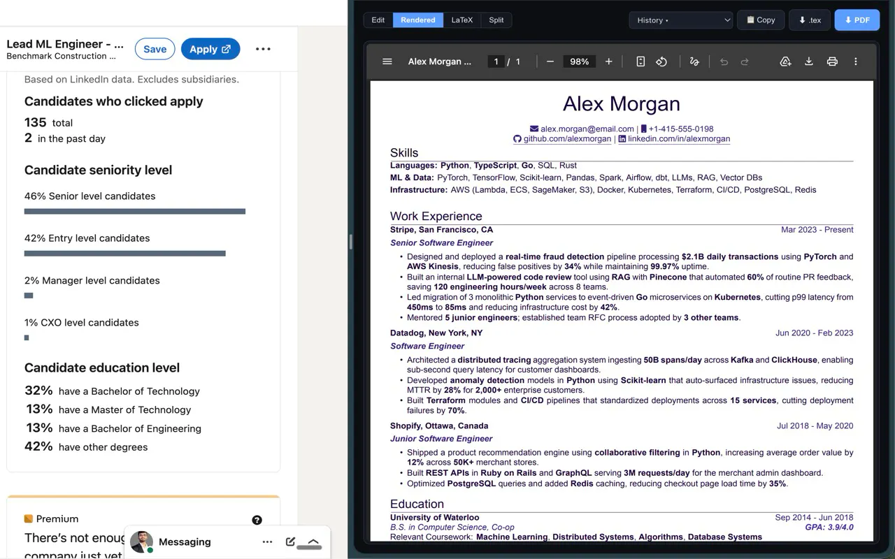Open the PDF viewer sidebar menu icon
This screenshot has width=895, height=559.
tap(387, 61)
